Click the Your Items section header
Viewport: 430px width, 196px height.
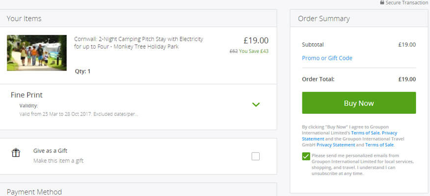24,18
